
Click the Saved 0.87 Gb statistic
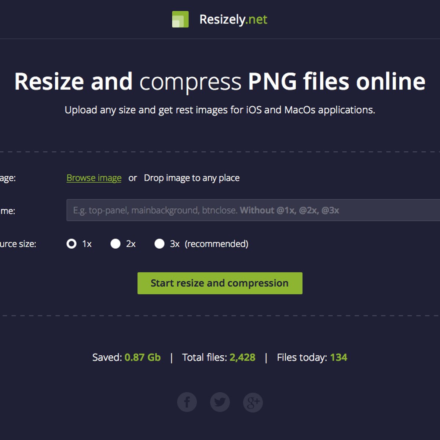tap(126, 357)
